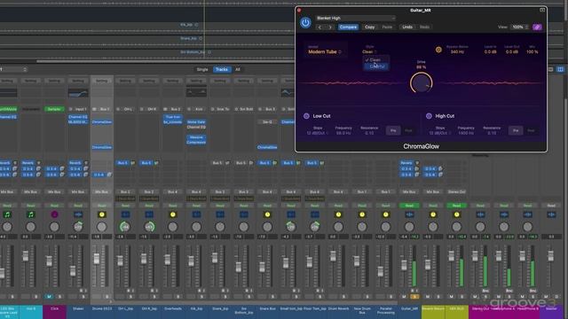
Task: Toggle solo on Guitar_MR channel
Action: [414, 297]
